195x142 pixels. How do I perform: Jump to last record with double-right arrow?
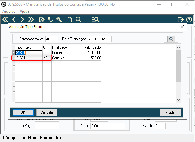31,19
